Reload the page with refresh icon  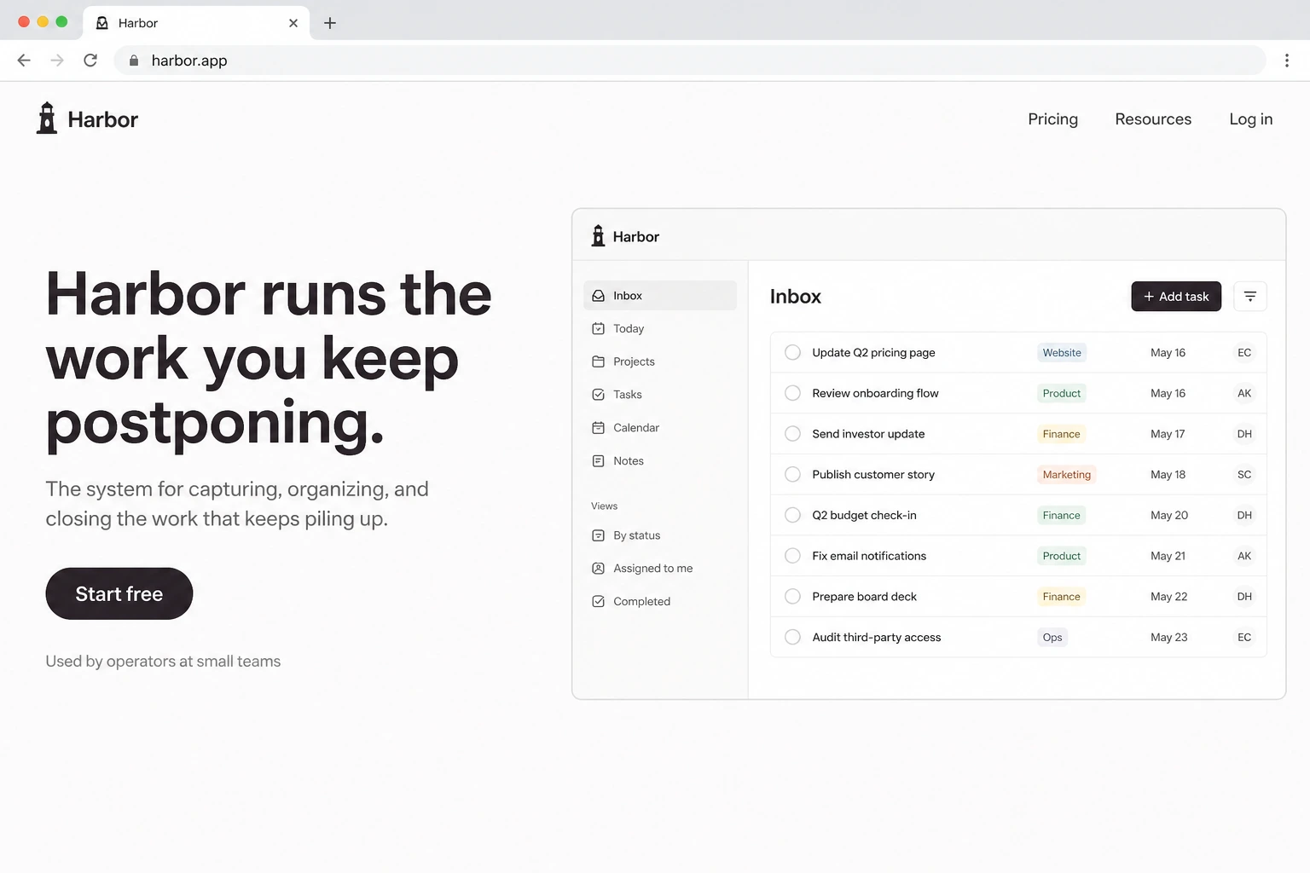coord(90,61)
